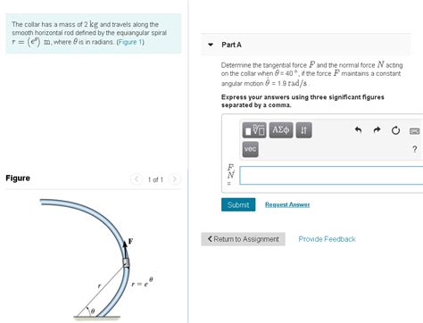The image size is (423, 323).
Task: Open the help question mark
Action: click(x=415, y=149)
